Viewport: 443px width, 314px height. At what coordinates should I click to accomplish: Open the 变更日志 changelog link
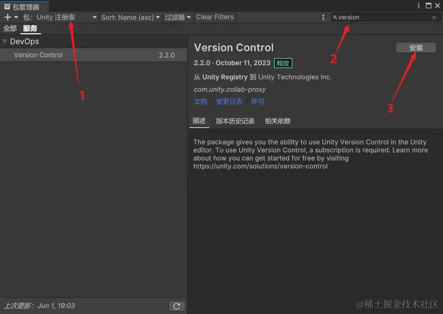click(229, 101)
